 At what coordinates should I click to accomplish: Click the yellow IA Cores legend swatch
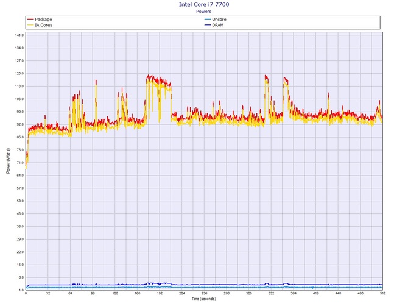pos(30,25)
